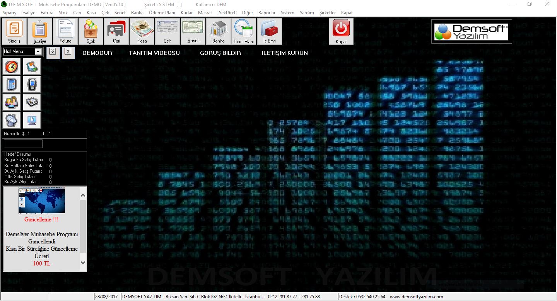Screen dimensions: 557x301
Task: Expand the first double-chevron button
Action: (53, 52)
